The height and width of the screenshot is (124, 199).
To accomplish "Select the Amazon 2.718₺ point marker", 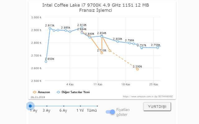I will [102, 53].
